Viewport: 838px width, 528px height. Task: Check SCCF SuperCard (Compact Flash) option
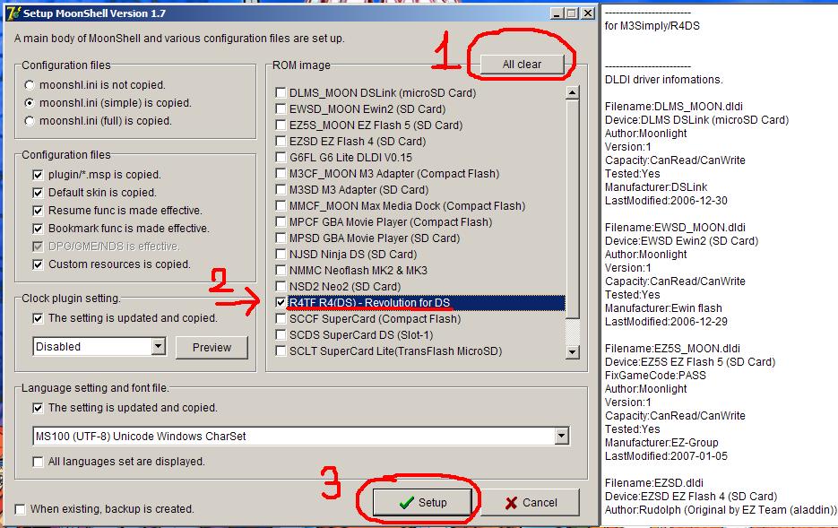281,319
